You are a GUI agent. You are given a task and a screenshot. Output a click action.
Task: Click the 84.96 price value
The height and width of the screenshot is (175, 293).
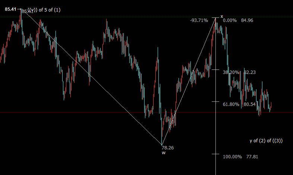(x=247, y=20)
